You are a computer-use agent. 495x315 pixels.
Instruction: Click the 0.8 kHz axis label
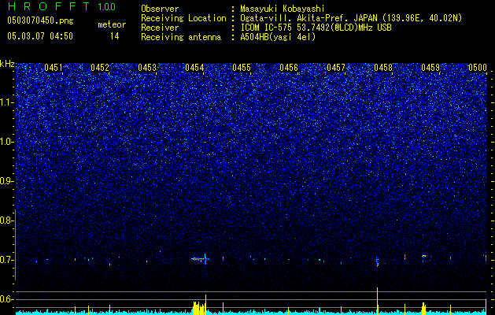[x=6, y=220]
